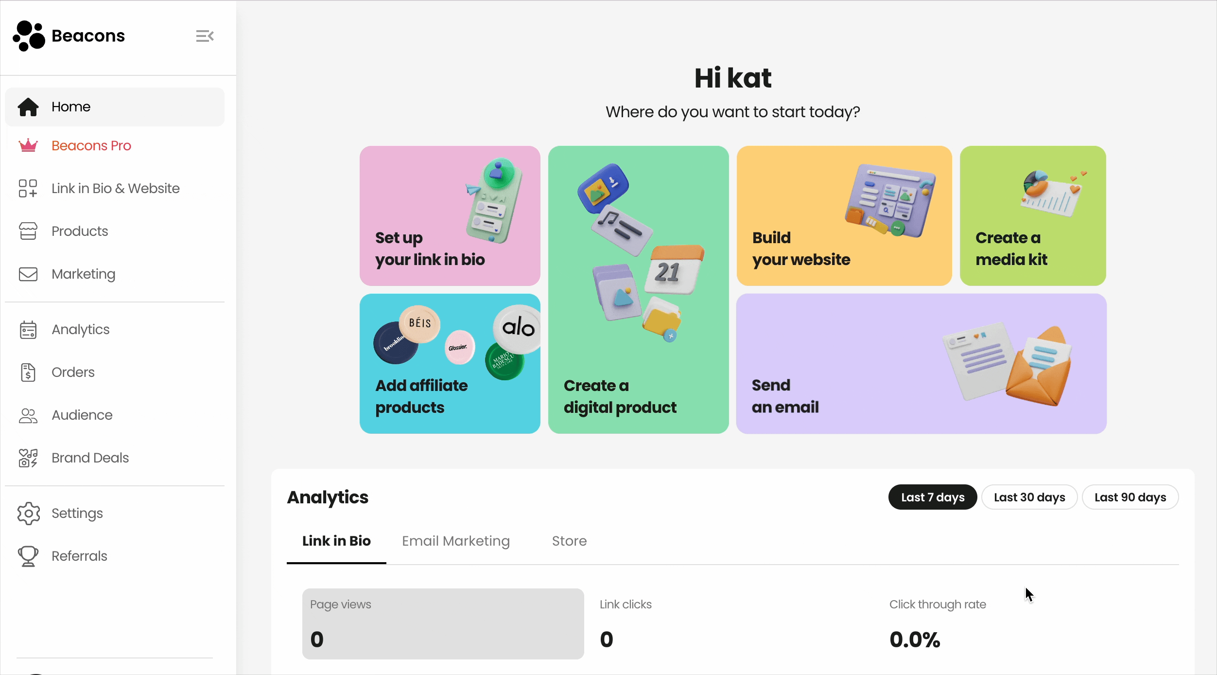1217x675 pixels.
Task: Open the Products storefront icon
Action: (28, 231)
